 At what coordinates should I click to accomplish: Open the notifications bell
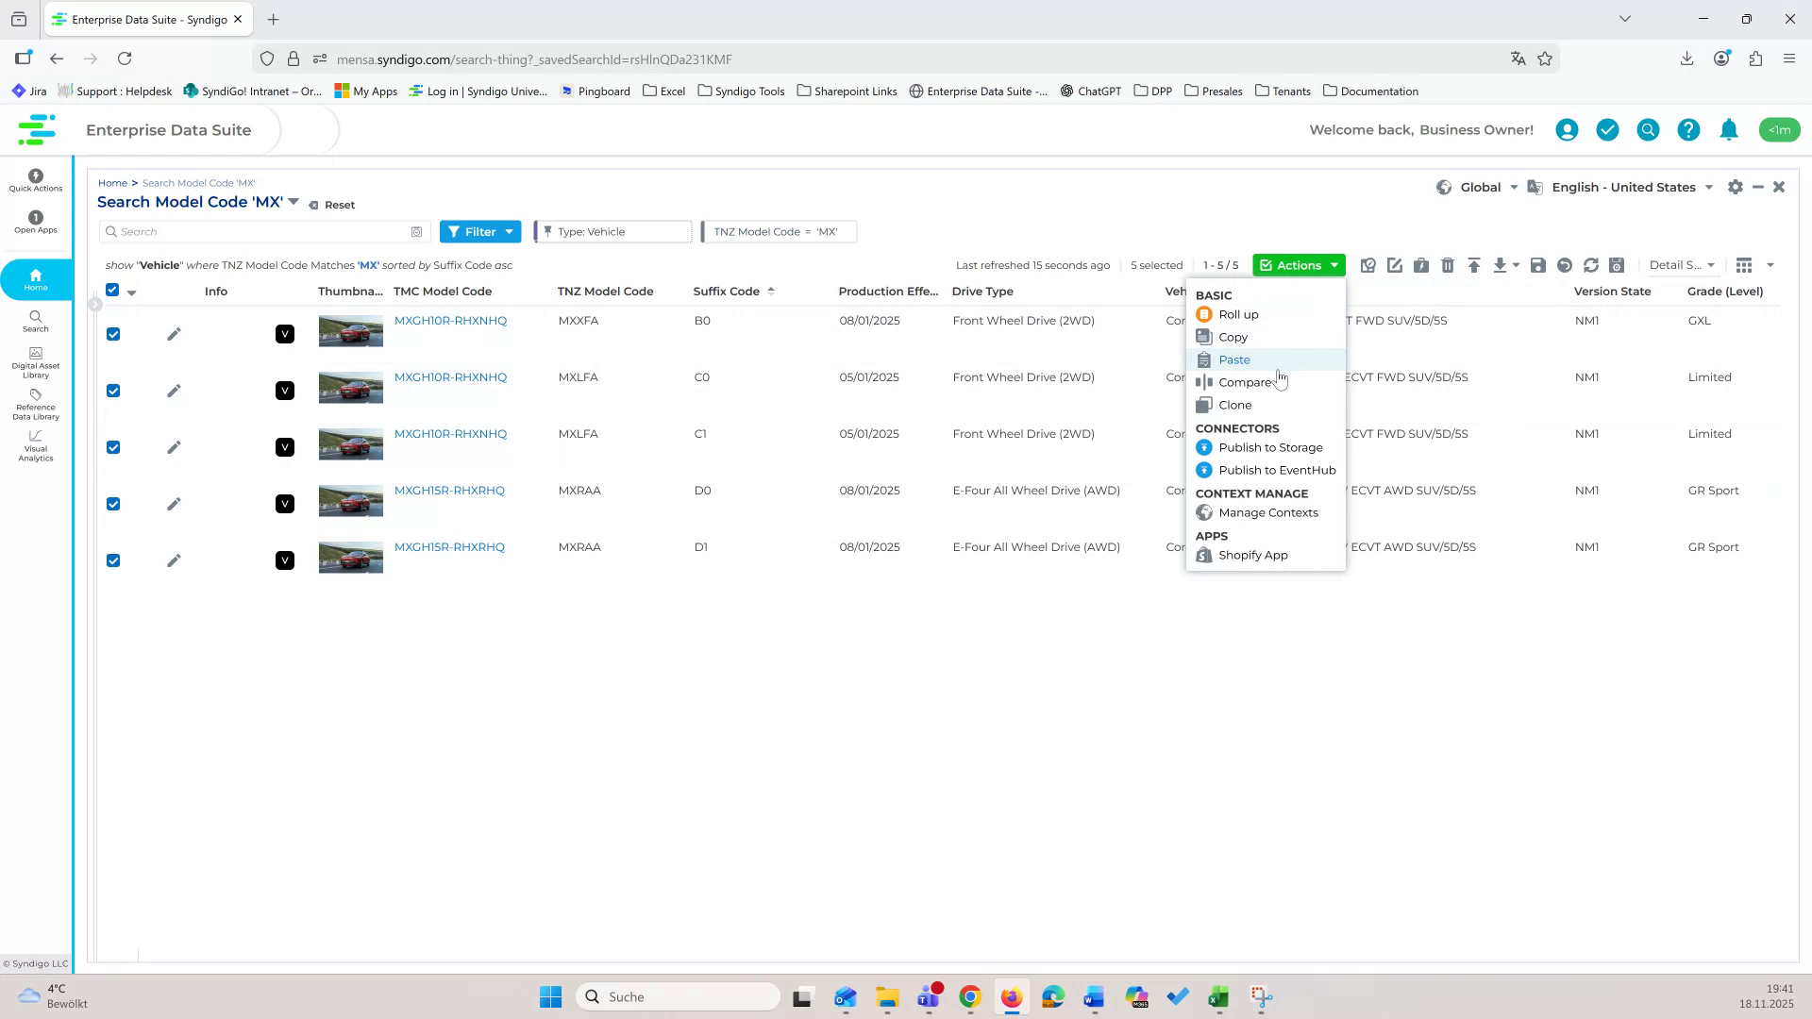point(1729,129)
